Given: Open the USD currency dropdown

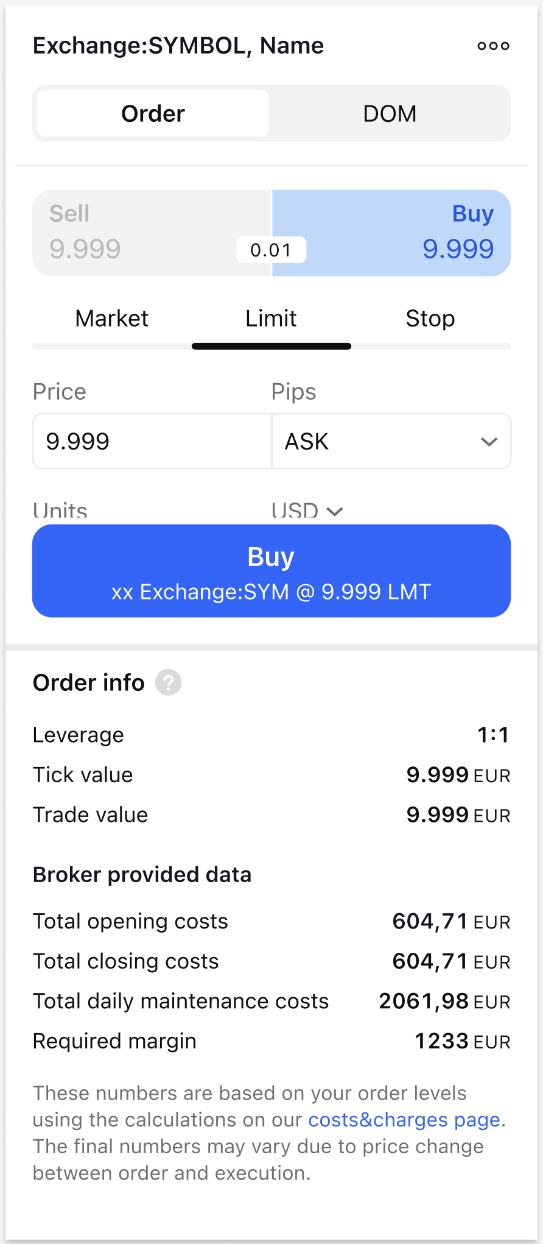Looking at the screenshot, I should (x=307, y=511).
